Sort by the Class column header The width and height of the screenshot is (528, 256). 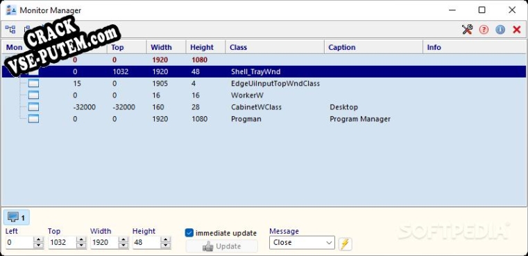click(275, 47)
